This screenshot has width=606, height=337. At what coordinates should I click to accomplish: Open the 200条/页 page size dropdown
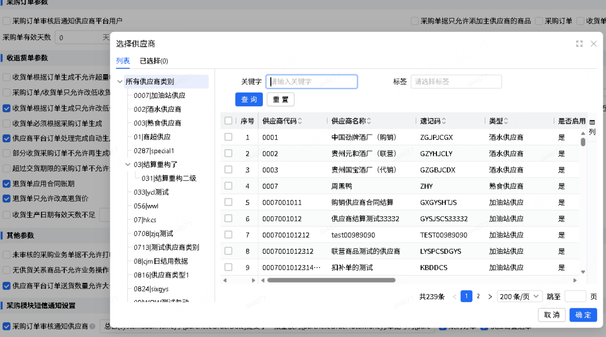pos(520,297)
